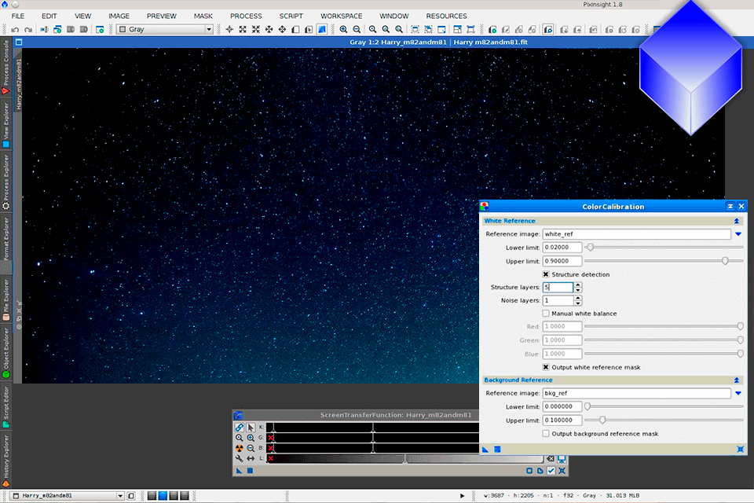Click the White Reference Upper limit slider handle
Viewport: 754px width, 503px height.
click(725, 261)
